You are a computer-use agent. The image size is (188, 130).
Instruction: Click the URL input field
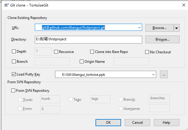point(88,27)
